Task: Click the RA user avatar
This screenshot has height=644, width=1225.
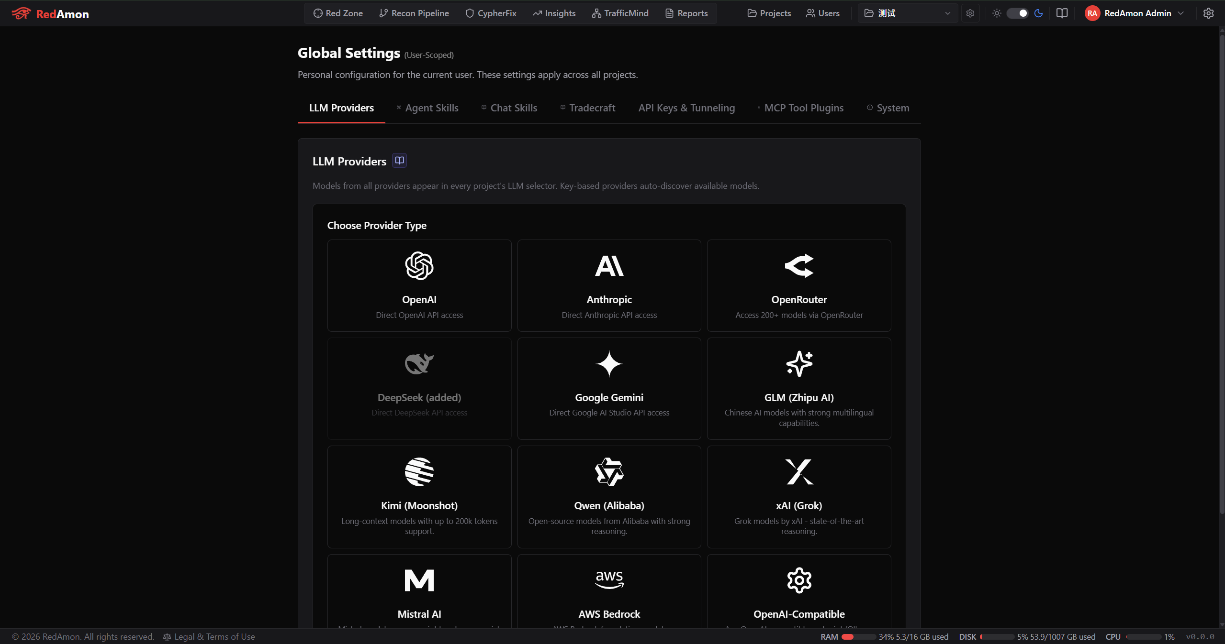Action: pos(1092,13)
